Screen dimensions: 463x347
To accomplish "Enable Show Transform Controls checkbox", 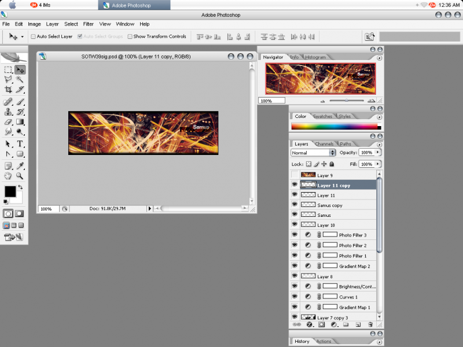I will click(130, 36).
